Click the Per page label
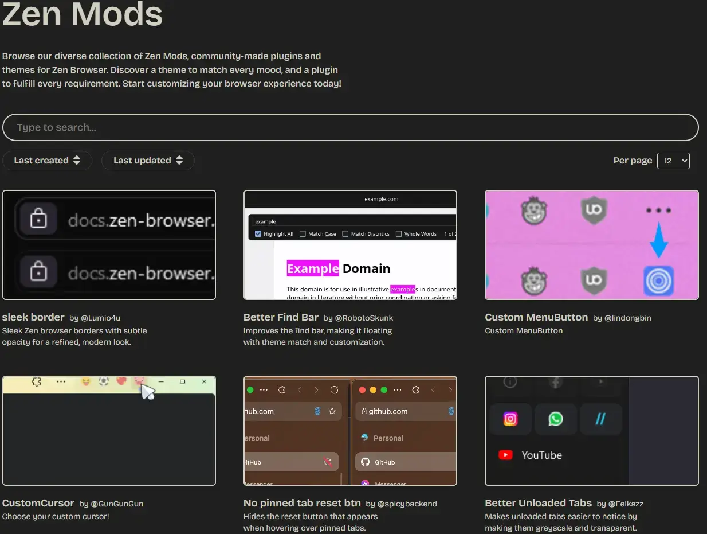The width and height of the screenshot is (707, 534). 633,161
